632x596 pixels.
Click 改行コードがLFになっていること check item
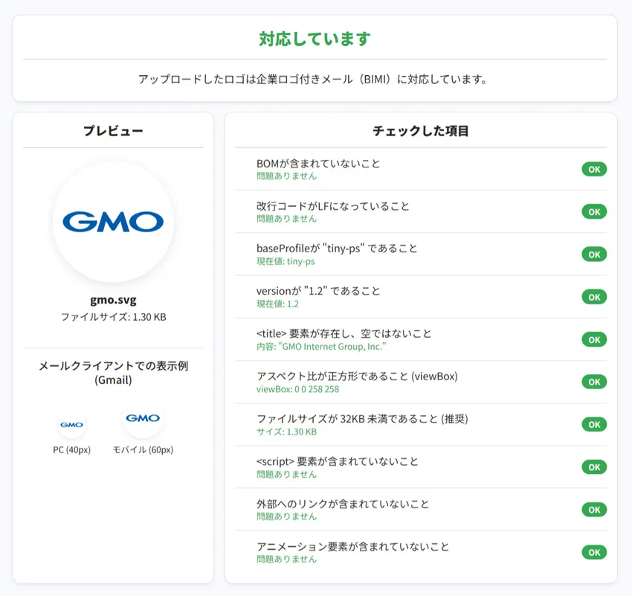pyautogui.click(x=333, y=206)
